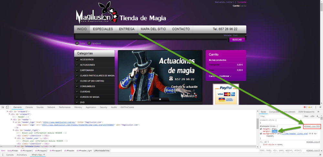This screenshot has height=157, width=323.
Task: Click the site search input field
Action: (x=151, y=37)
